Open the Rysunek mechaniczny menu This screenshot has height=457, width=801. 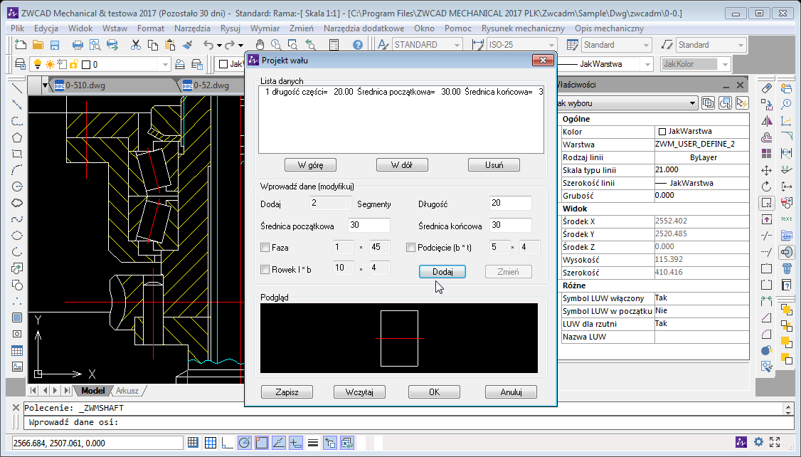(x=523, y=28)
